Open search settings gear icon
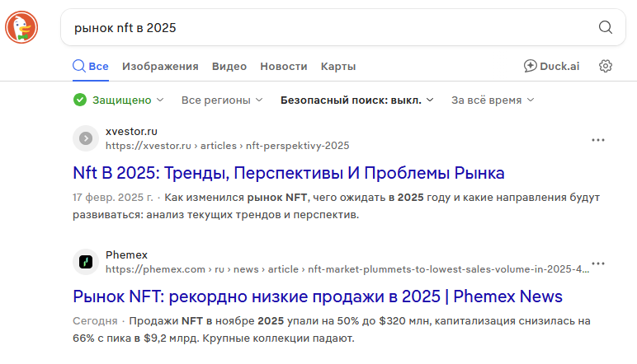 (606, 67)
